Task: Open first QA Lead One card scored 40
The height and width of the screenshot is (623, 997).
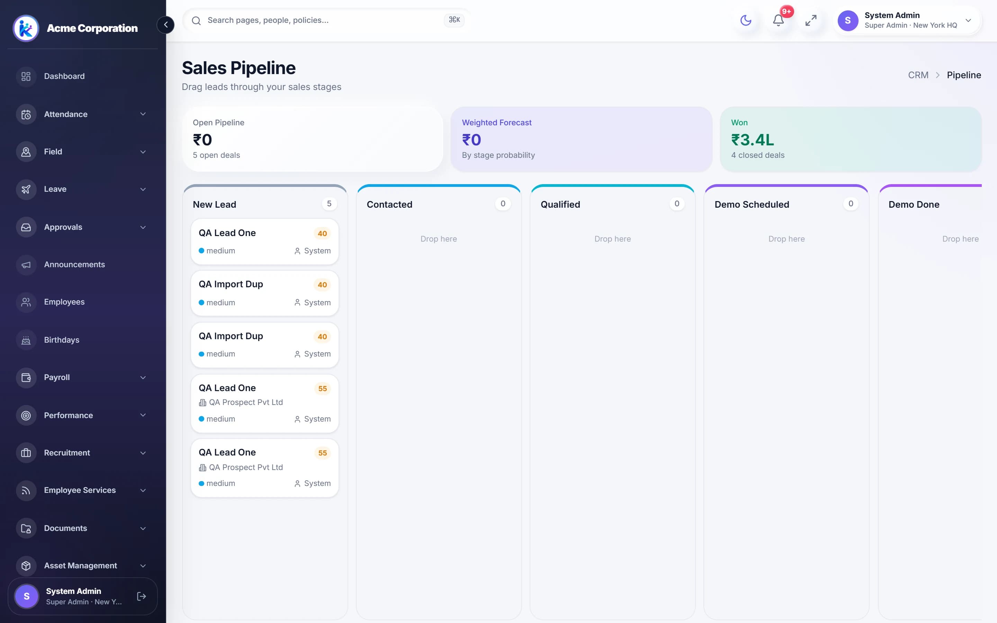Action: pyautogui.click(x=264, y=242)
